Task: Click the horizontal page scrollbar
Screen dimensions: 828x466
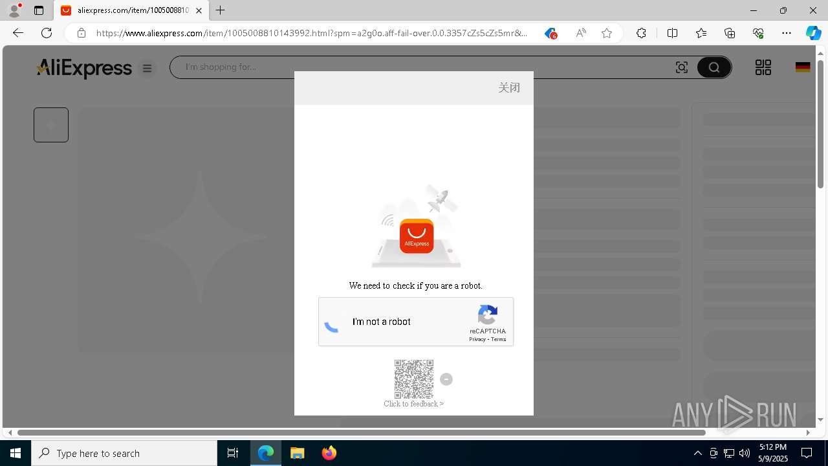Action: (x=361, y=432)
